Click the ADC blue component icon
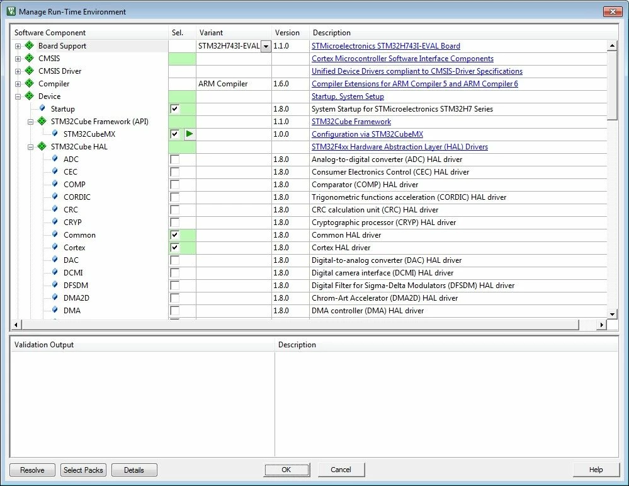 [55, 159]
